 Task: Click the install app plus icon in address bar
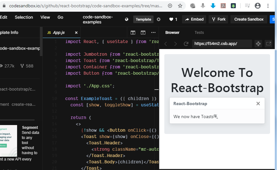(x=170, y=6)
